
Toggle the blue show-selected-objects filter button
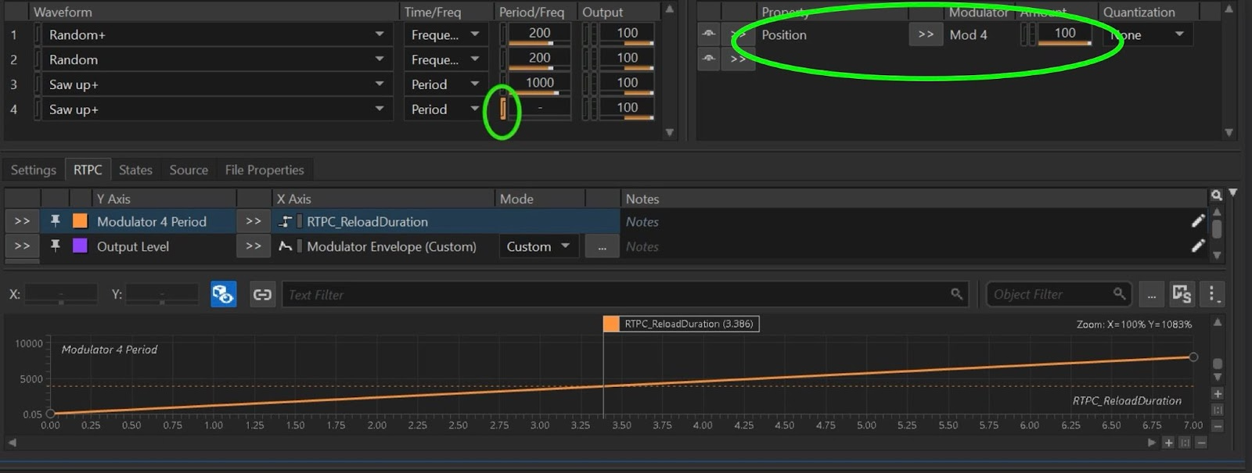pos(223,295)
